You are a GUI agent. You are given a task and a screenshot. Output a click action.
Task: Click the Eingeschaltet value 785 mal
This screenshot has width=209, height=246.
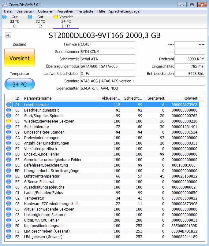click(x=189, y=66)
